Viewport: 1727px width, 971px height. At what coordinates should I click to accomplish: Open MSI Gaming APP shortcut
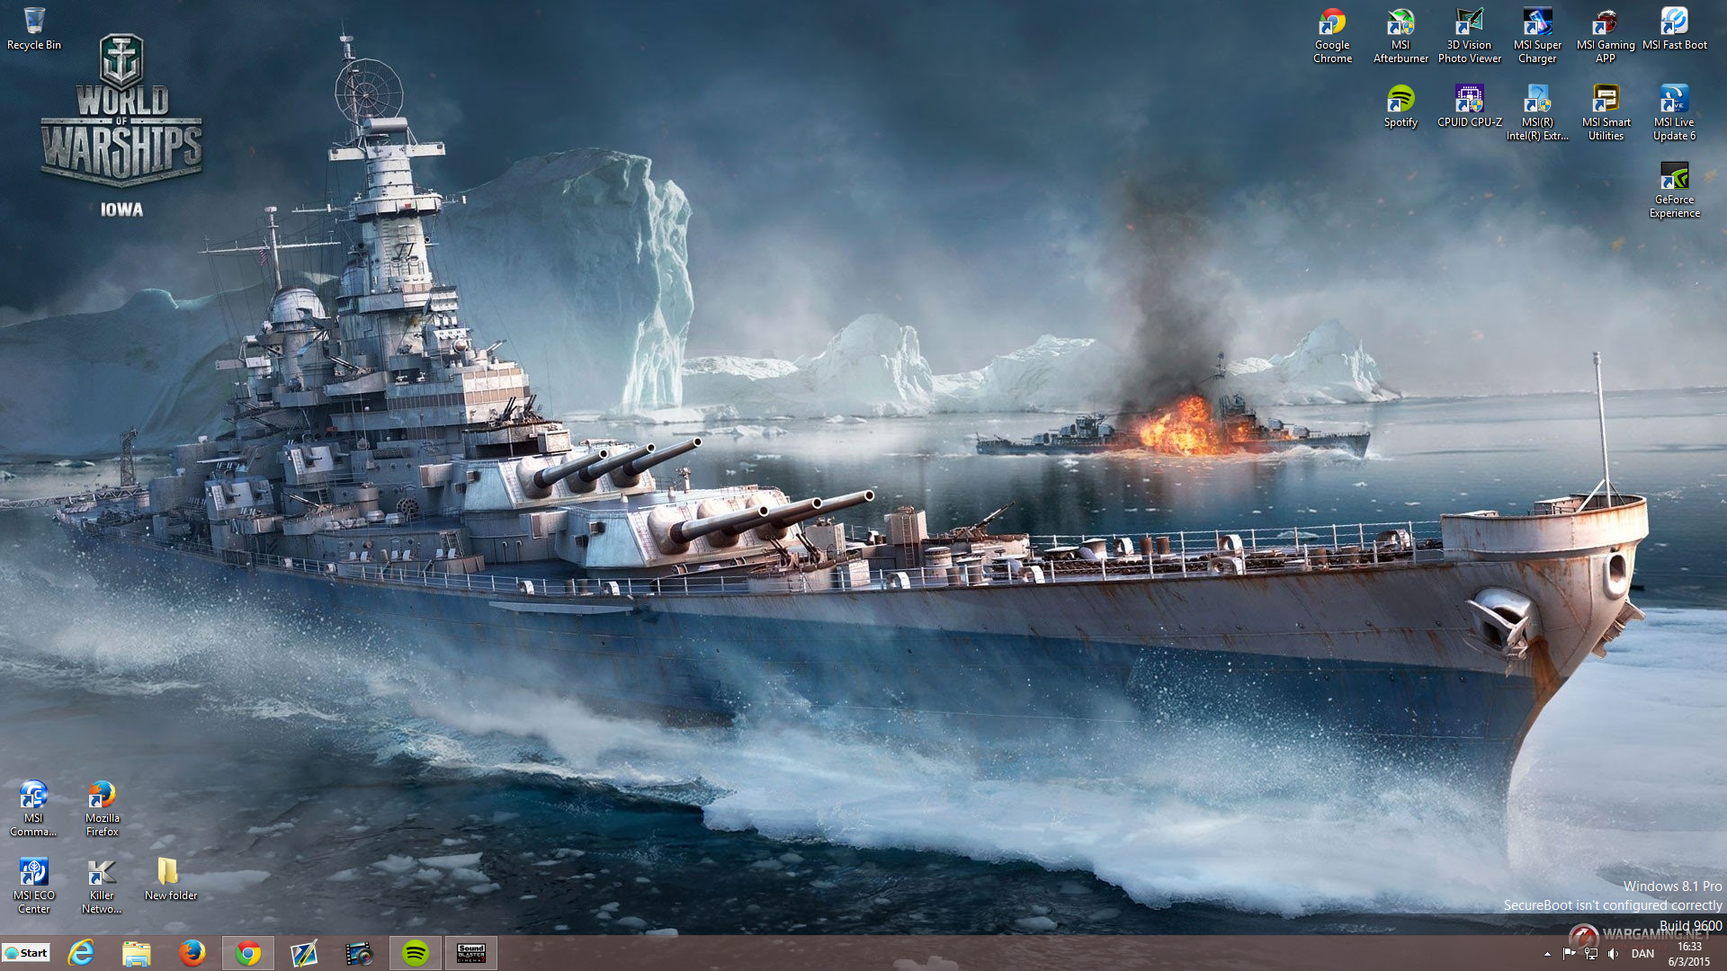point(1606,35)
